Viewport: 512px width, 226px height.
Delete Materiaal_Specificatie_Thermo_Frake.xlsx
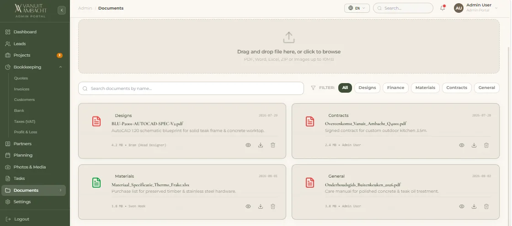tap(273, 206)
